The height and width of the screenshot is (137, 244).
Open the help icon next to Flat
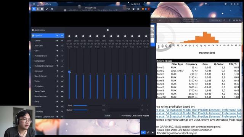(x=133, y=9)
